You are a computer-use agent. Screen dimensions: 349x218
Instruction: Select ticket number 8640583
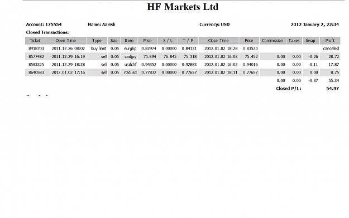36,72
